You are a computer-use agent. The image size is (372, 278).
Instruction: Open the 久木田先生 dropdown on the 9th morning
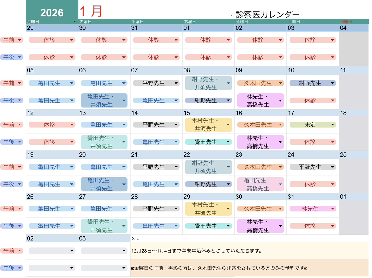pyautogui.click(x=280, y=83)
